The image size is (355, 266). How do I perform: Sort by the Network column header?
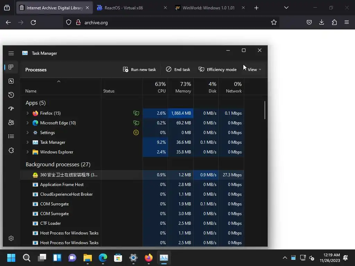click(x=231, y=87)
